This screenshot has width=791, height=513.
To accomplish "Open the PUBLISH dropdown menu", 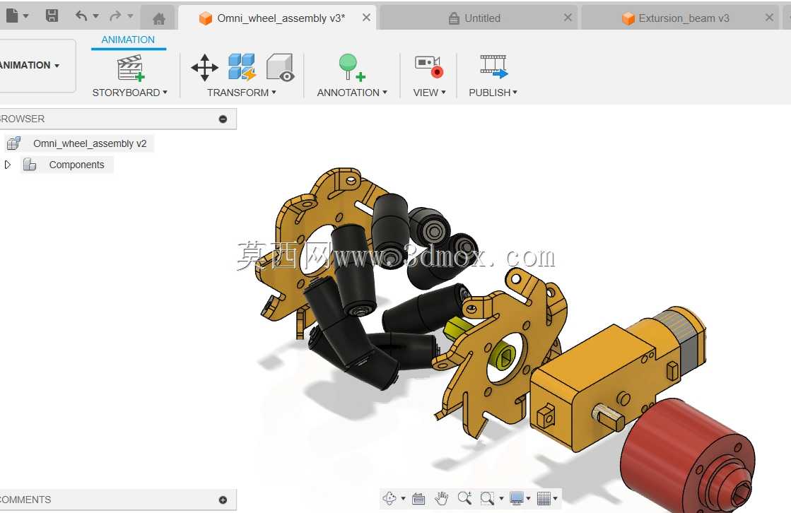I will [493, 93].
